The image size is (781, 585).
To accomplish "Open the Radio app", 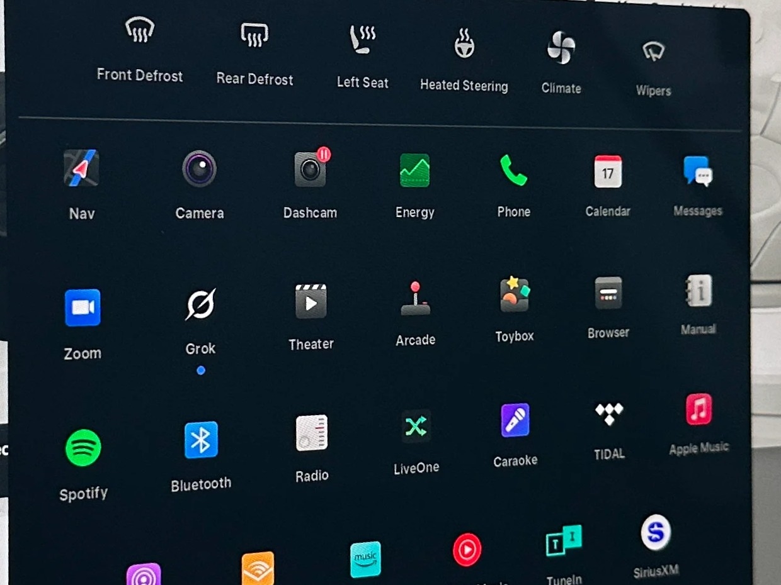I will (312, 433).
